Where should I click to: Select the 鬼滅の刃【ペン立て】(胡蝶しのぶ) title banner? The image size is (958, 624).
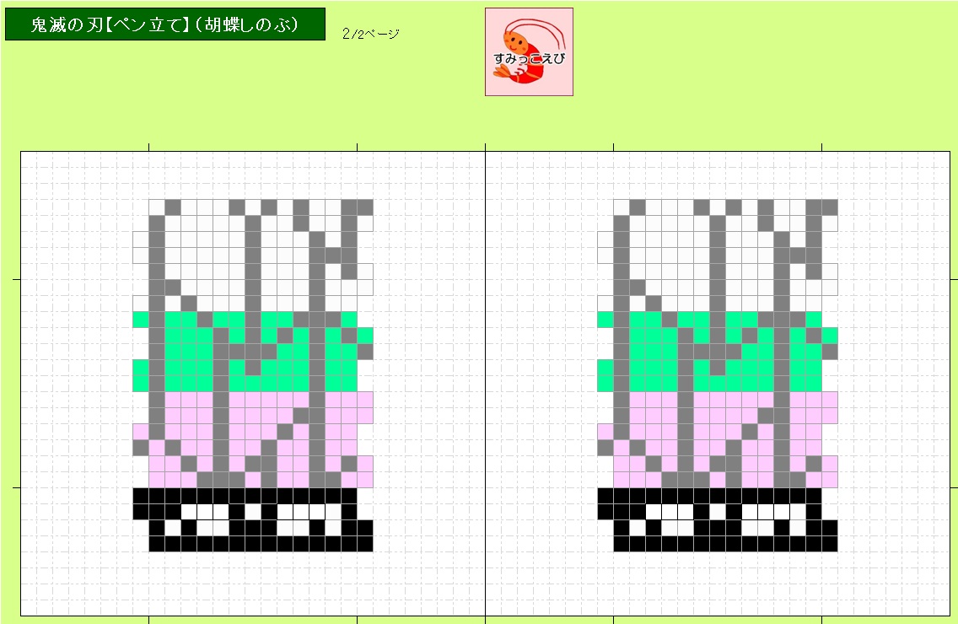165,24
